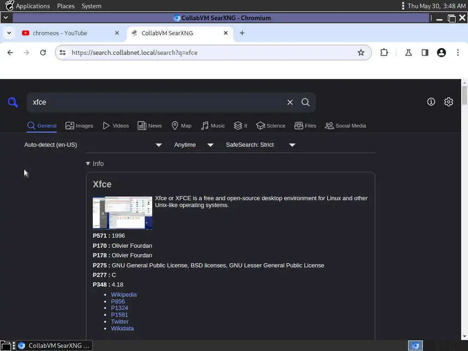Screen dimensions: 468x351
Task: Click the clock Thu May 30
Action: click(x=436, y=6)
